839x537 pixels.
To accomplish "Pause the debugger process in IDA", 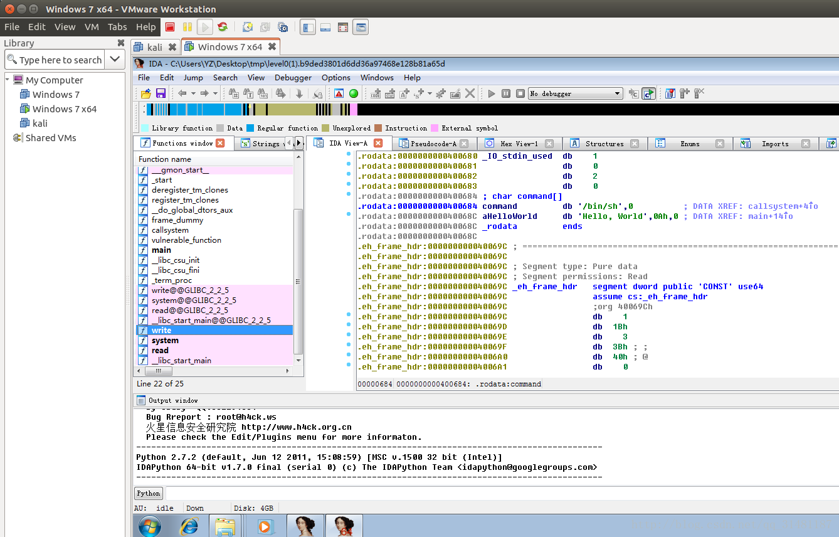I will (x=506, y=93).
